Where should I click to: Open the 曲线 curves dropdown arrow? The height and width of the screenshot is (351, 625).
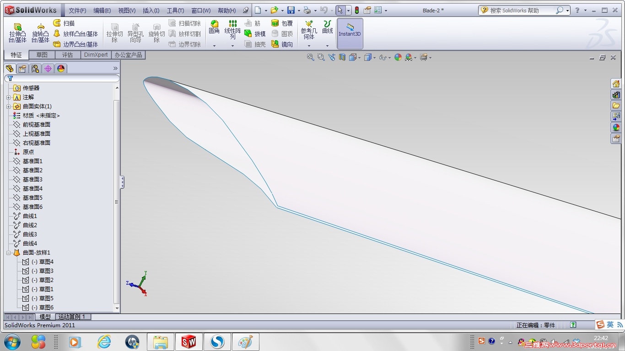pyautogui.click(x=327, y=46)
